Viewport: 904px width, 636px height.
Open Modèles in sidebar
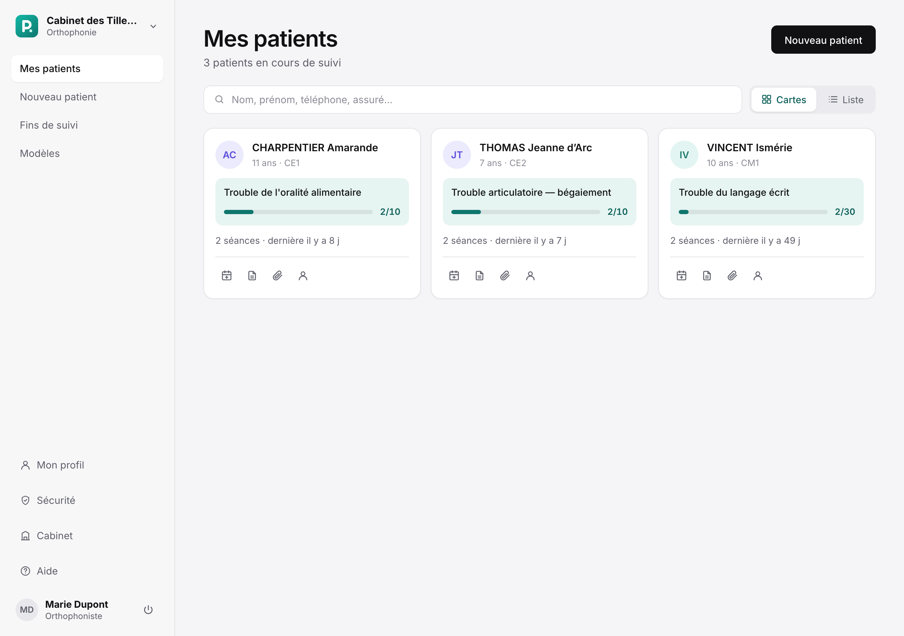(x=87, y=153)
